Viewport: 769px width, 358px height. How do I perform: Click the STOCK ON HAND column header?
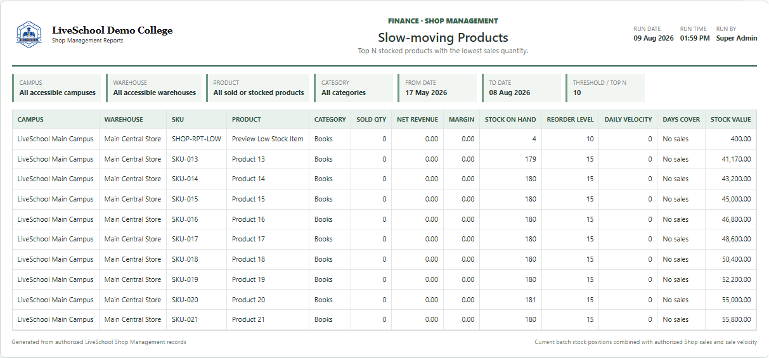(x=510, y=119)
